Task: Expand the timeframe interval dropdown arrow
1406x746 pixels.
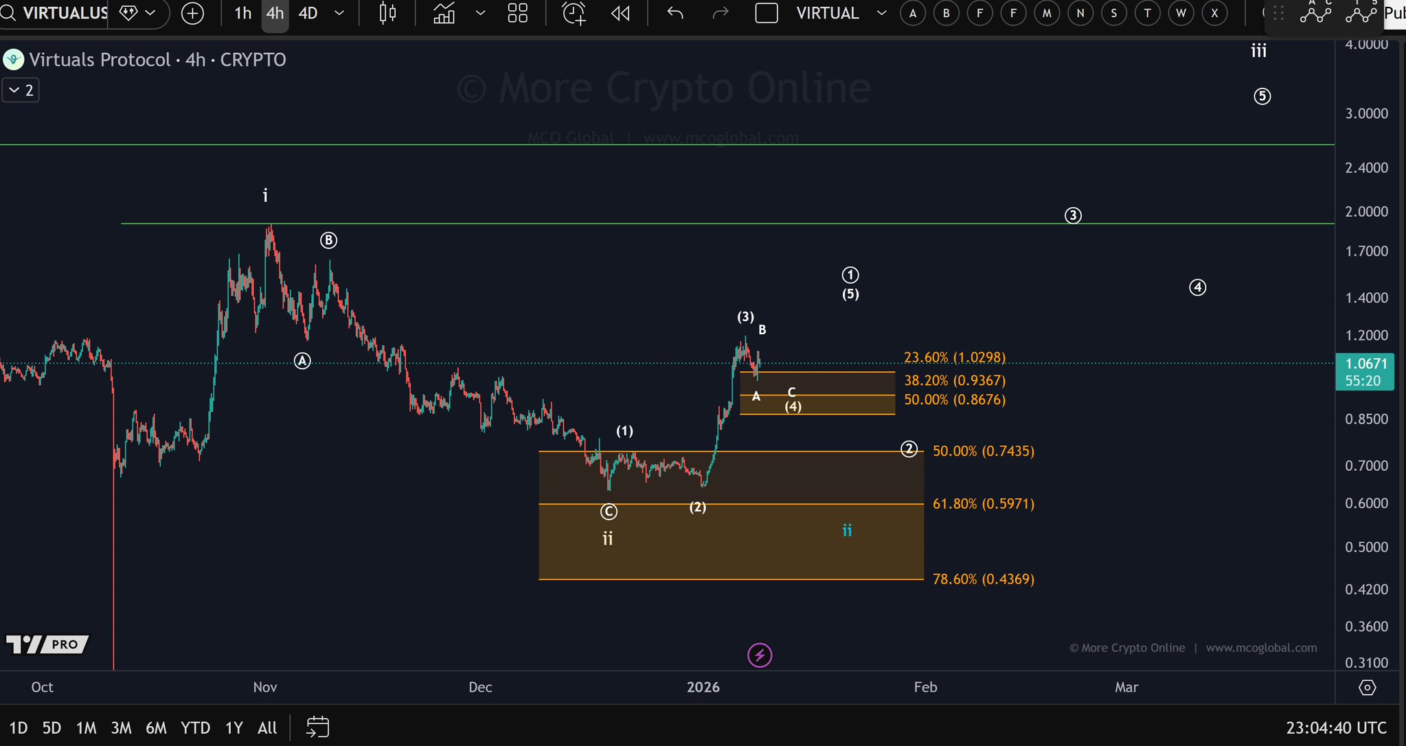Action: coord(339,13)
